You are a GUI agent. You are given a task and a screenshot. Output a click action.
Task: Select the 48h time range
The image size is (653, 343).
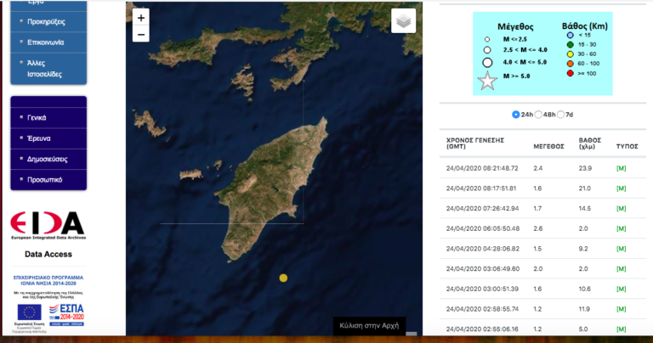pyautogui.click(x=538, y=115)
